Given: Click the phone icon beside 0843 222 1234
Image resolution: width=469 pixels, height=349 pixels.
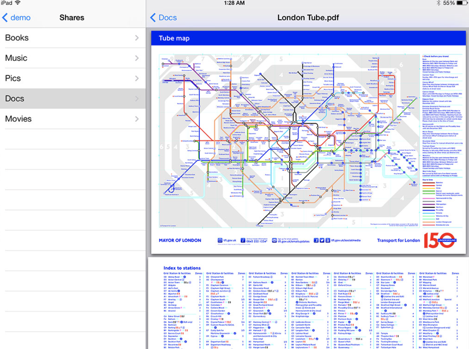Looking at the screenshot, I should [242, 239].
